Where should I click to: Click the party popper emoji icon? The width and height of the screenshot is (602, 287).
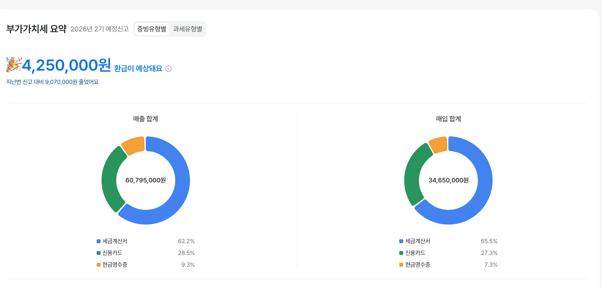14,65
